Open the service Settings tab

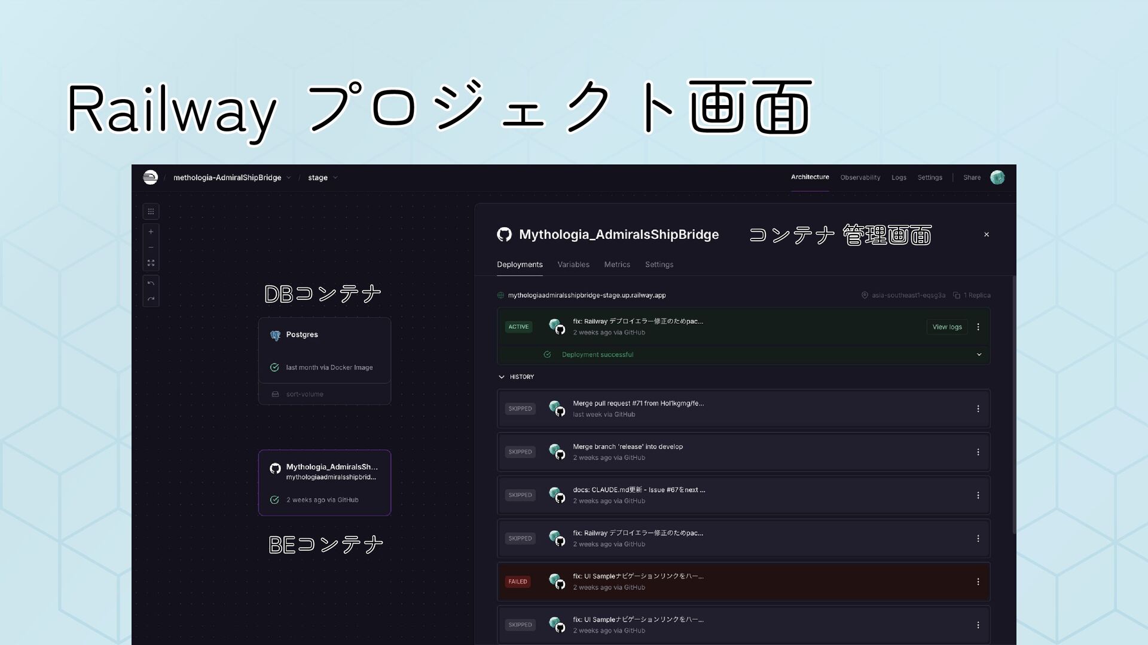tap(659, 265)
